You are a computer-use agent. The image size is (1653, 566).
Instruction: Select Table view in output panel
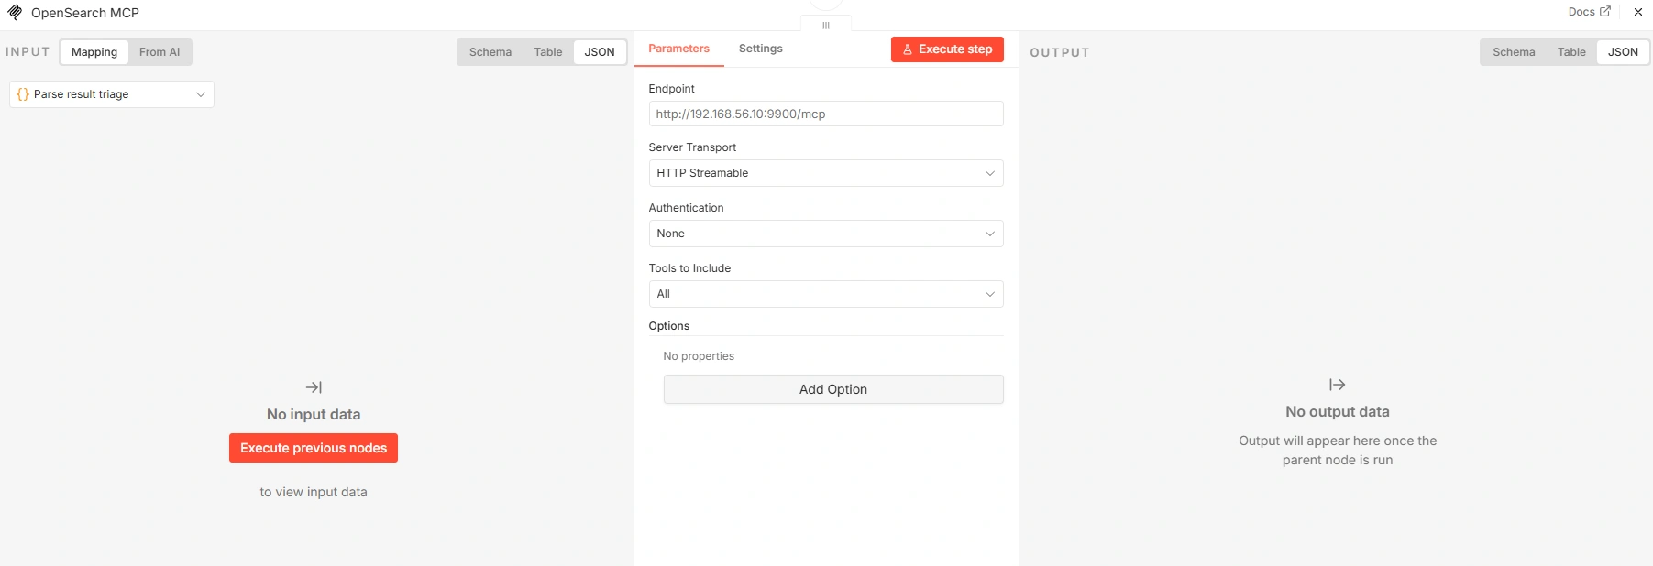[1571, 52]
